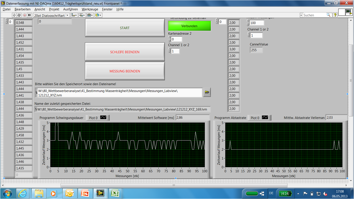
Task: Click the MESSUNG BEENDEN button
Action: (125, 71)
